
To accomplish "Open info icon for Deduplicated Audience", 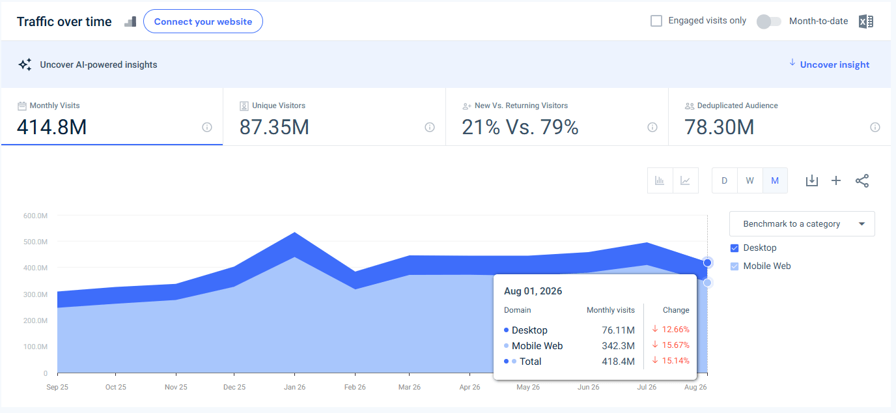I will pos(875,127).
